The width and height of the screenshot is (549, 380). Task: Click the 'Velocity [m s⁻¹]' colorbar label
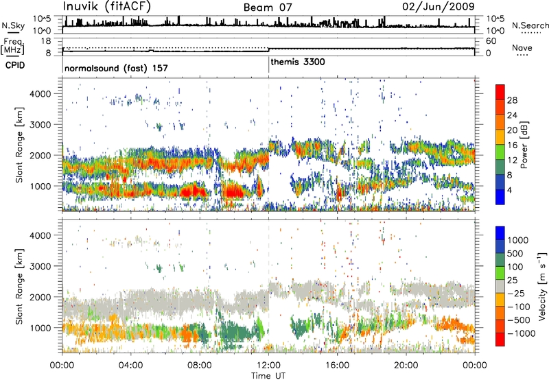542,286
